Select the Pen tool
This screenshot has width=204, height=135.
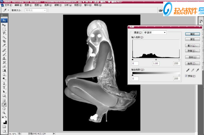pyautogui.click(x=4, y=84)
